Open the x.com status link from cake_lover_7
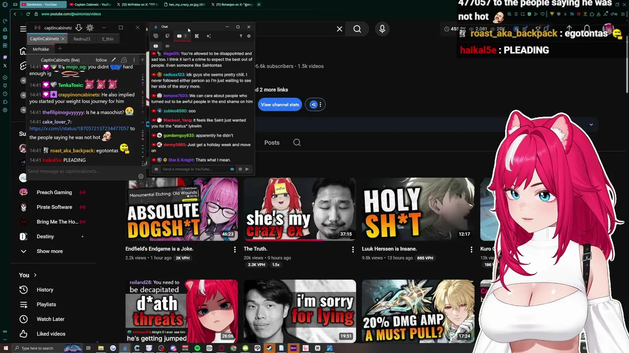 (x=79, y=128)
